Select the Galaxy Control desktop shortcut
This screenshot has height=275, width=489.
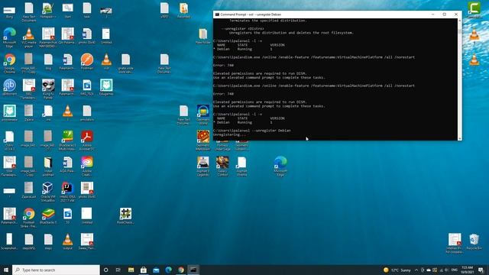click(222, 166)
